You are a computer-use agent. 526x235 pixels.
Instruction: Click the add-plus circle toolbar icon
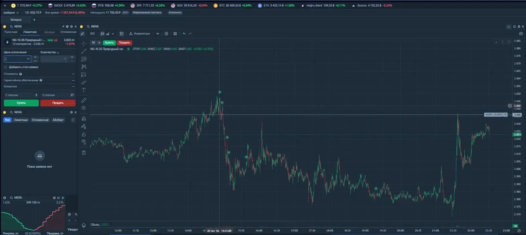(166, 33)
